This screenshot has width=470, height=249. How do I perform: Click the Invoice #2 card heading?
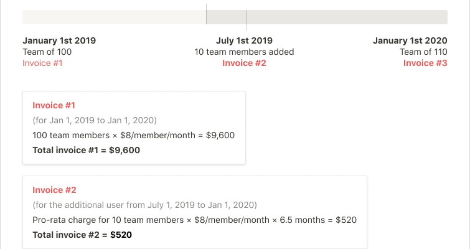click(54, 190)
